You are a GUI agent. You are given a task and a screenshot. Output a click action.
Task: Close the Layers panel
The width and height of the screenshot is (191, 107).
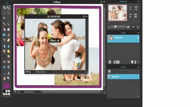click(138, 33)
